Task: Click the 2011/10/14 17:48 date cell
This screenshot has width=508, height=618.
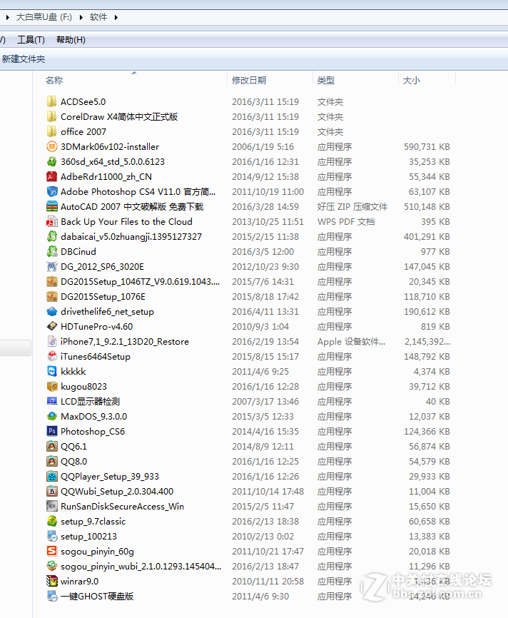Action: (x=268, y=492)
